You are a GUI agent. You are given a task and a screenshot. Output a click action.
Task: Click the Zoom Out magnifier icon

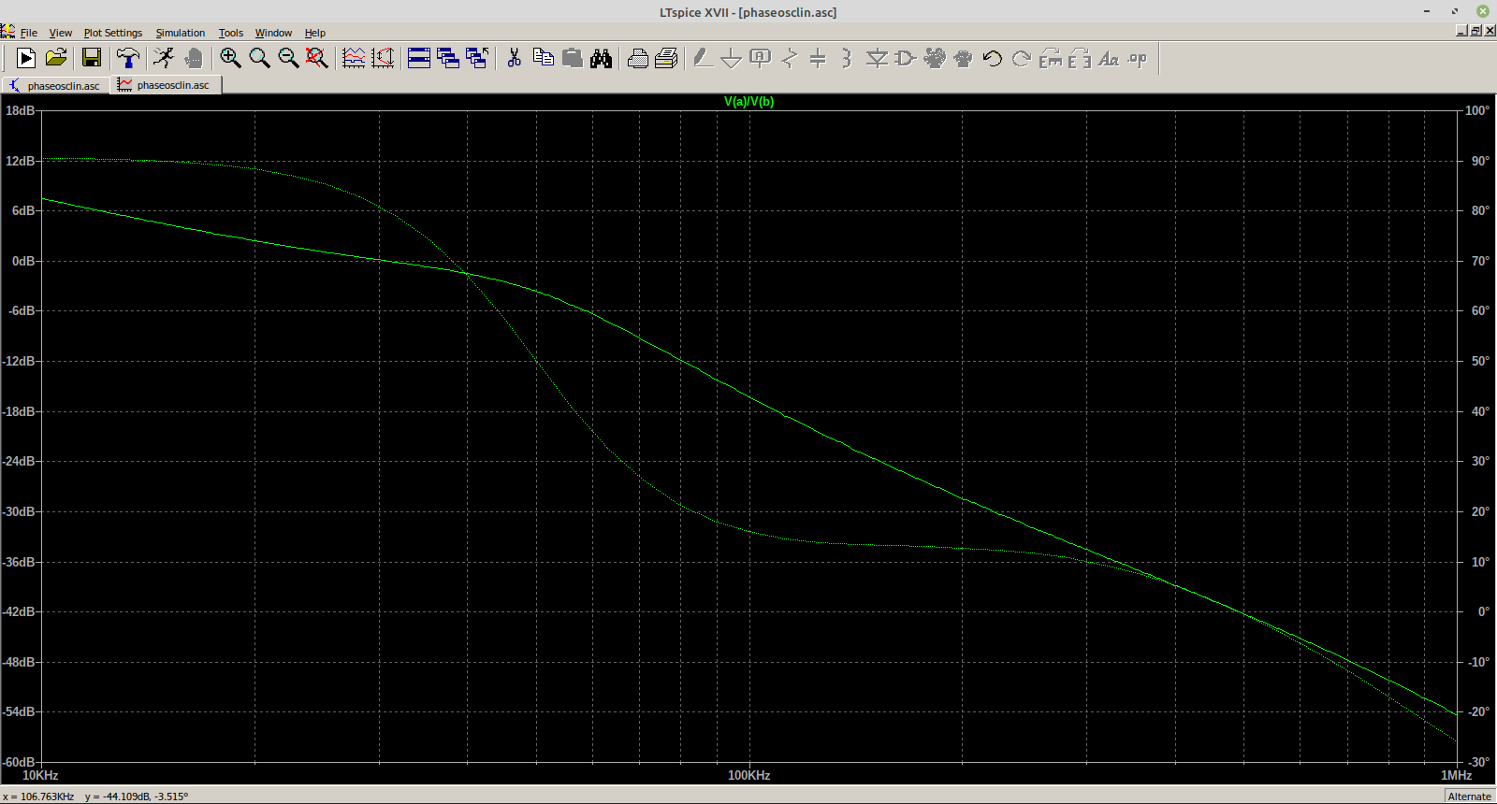click(x=288, y=58)
